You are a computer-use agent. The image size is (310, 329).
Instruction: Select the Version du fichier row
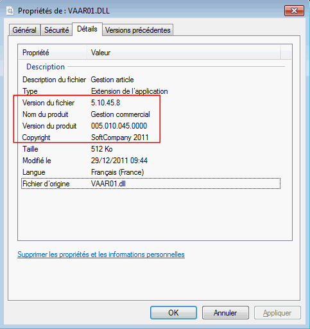tap(151, 103)
